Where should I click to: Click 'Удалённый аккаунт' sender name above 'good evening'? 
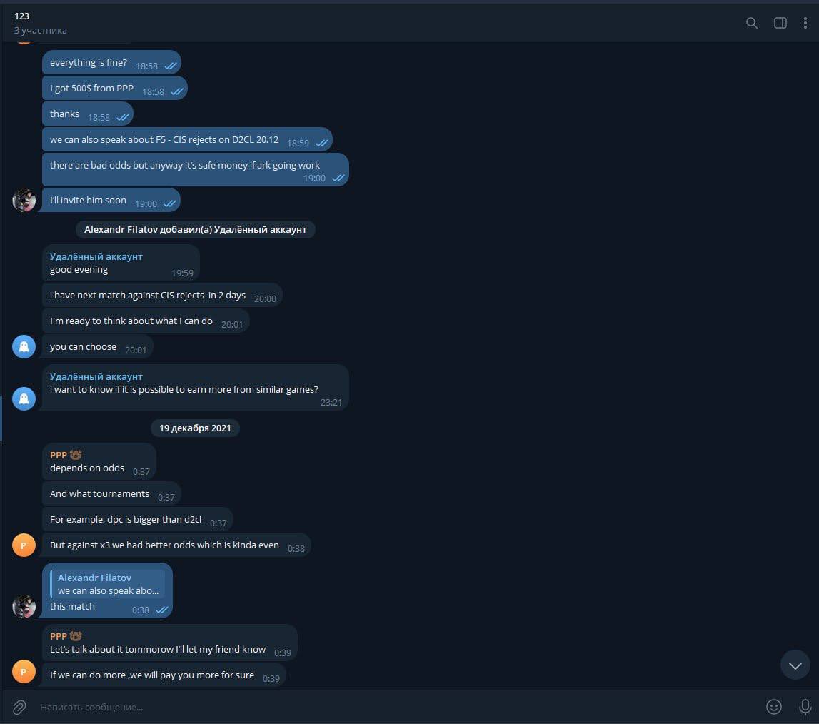(96, 256)
